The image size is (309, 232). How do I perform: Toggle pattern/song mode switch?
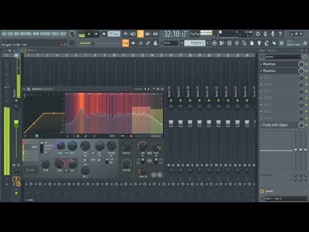click(82, 34)
